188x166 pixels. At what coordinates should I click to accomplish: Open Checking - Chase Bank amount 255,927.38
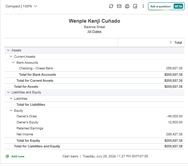(x=174, y=68)
